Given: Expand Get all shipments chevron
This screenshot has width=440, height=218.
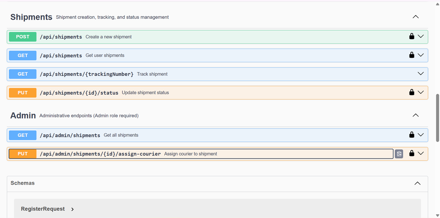Looking at the screenshot, I should (421, 135).
